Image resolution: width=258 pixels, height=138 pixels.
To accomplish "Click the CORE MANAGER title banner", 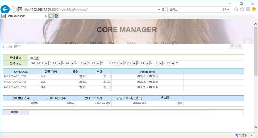I will 127,30.
